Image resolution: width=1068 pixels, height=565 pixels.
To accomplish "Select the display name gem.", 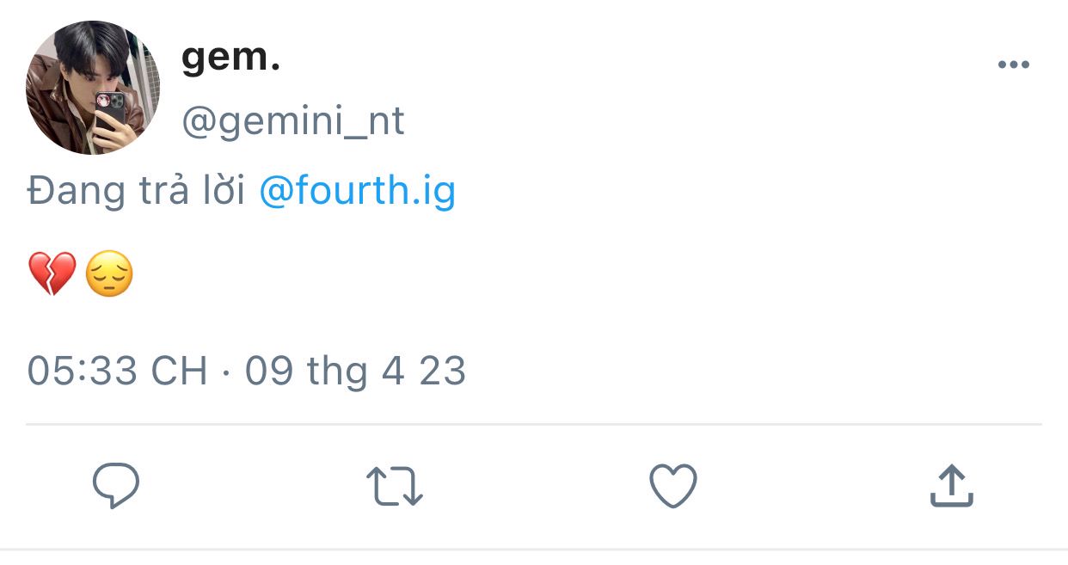I will [x=231, y=58].
